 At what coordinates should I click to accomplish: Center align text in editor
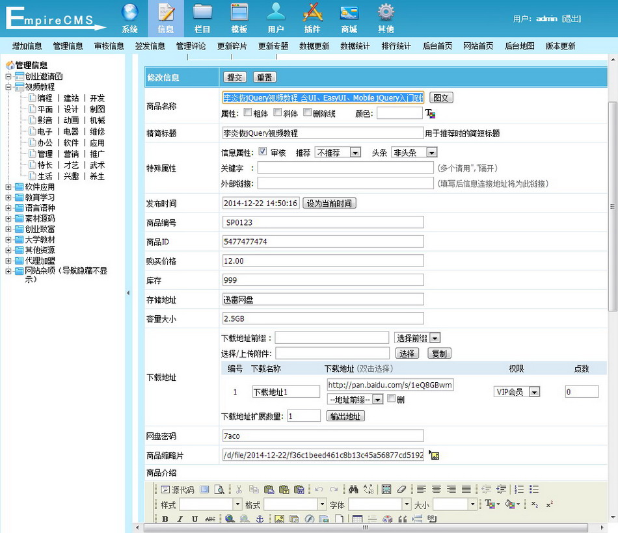click(x=437, y=489)
